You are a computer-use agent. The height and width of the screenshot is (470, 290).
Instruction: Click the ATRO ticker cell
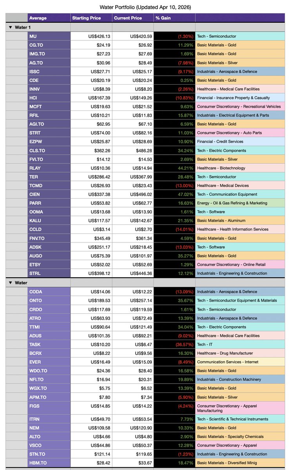pyautogui.click(x=49, y=318)
